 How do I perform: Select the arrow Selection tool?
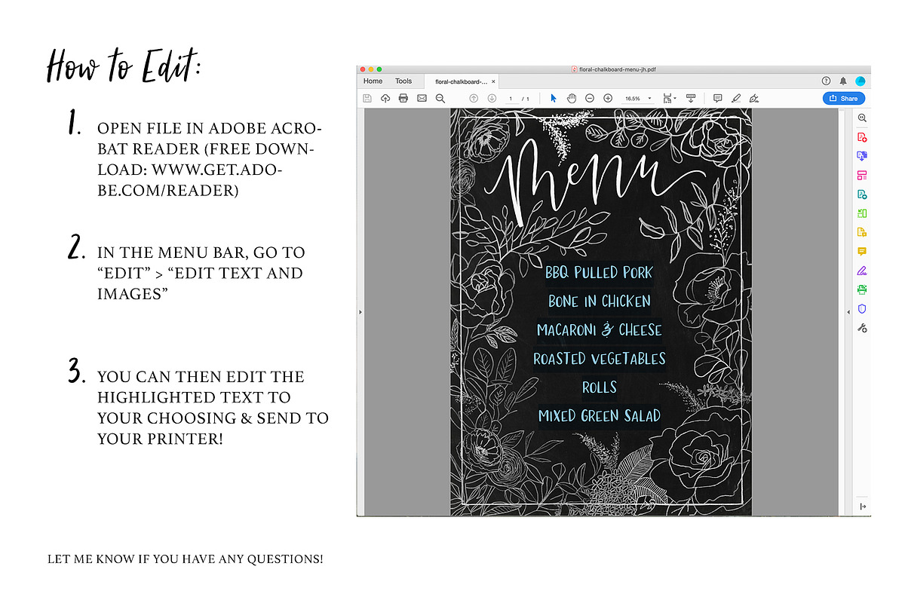554,98
